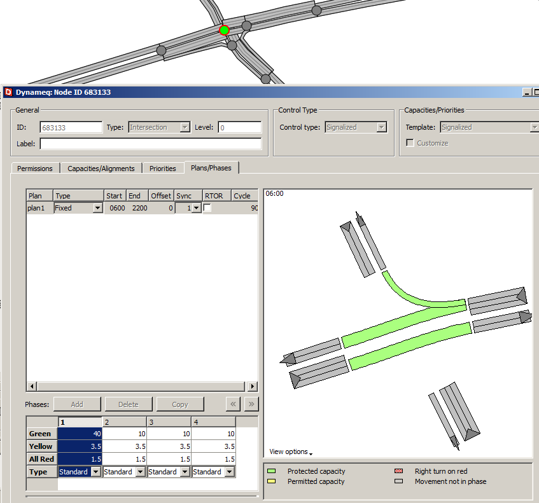Click plan1 End time 2200

(x=138, y=208)
